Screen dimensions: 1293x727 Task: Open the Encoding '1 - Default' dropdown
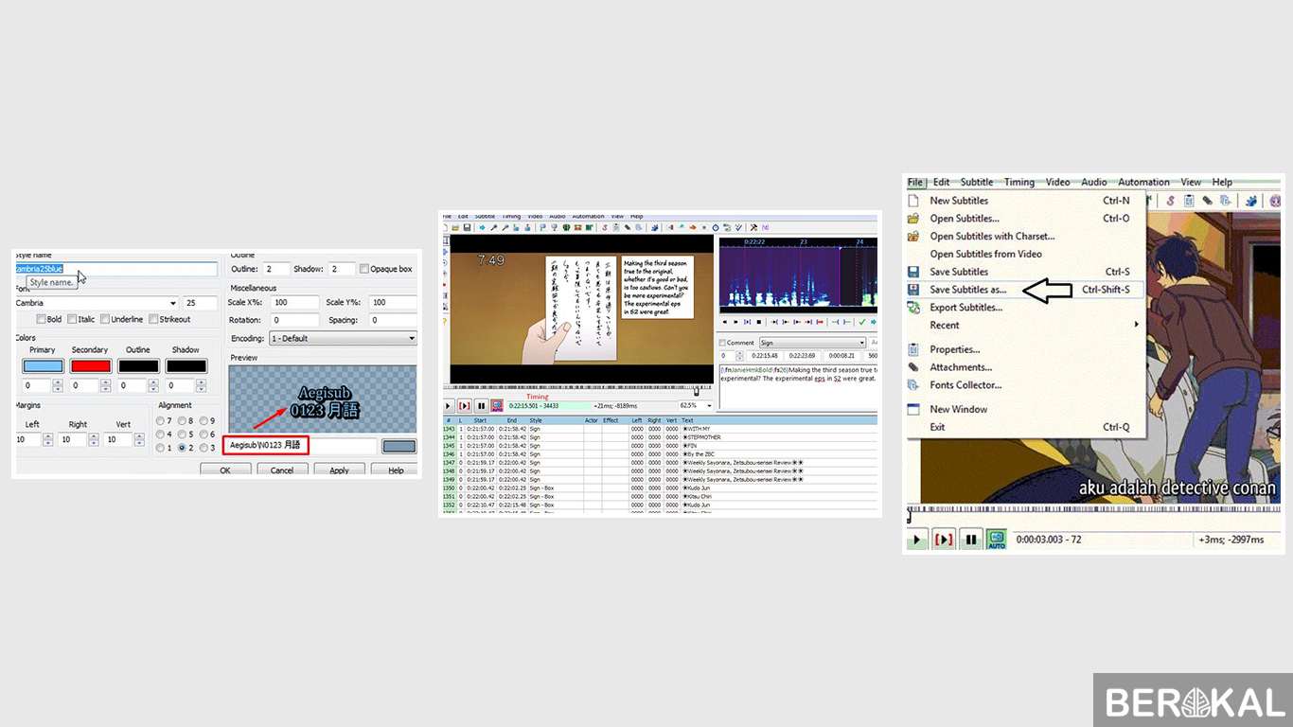343,338
